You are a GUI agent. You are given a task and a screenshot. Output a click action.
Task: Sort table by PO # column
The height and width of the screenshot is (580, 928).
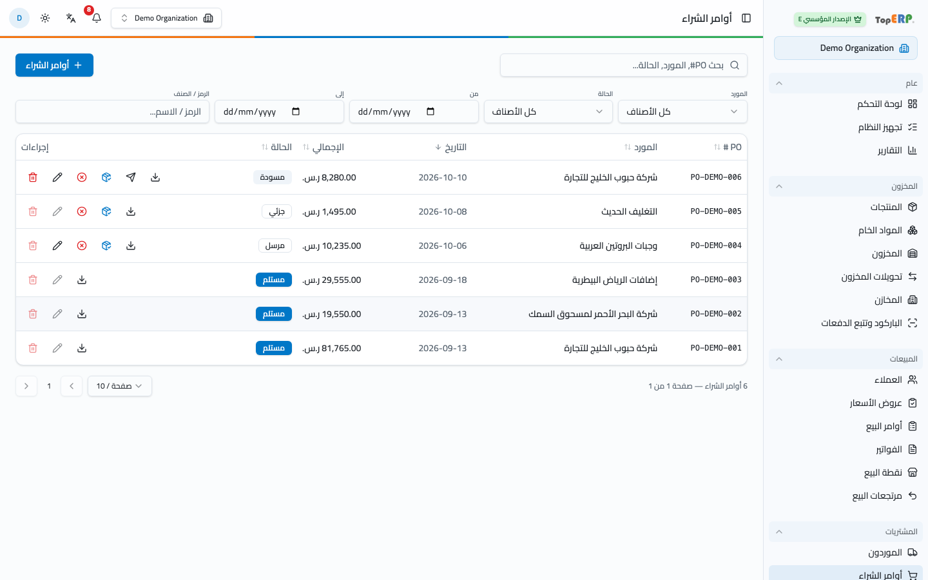click(728, 147)
